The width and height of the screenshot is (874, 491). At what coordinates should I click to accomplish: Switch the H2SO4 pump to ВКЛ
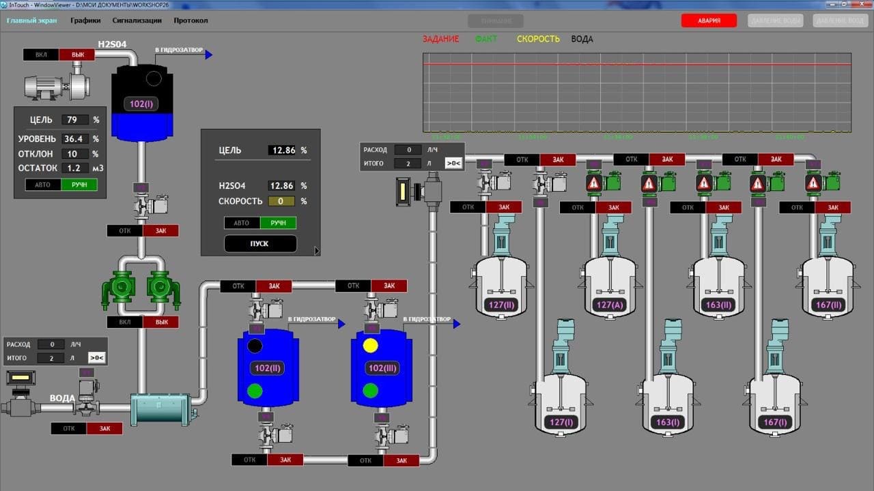(40, 54)
